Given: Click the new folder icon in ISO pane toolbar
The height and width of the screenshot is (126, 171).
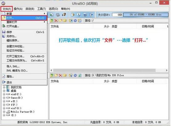Looking at the screenshot, I should tap(60, 20).
